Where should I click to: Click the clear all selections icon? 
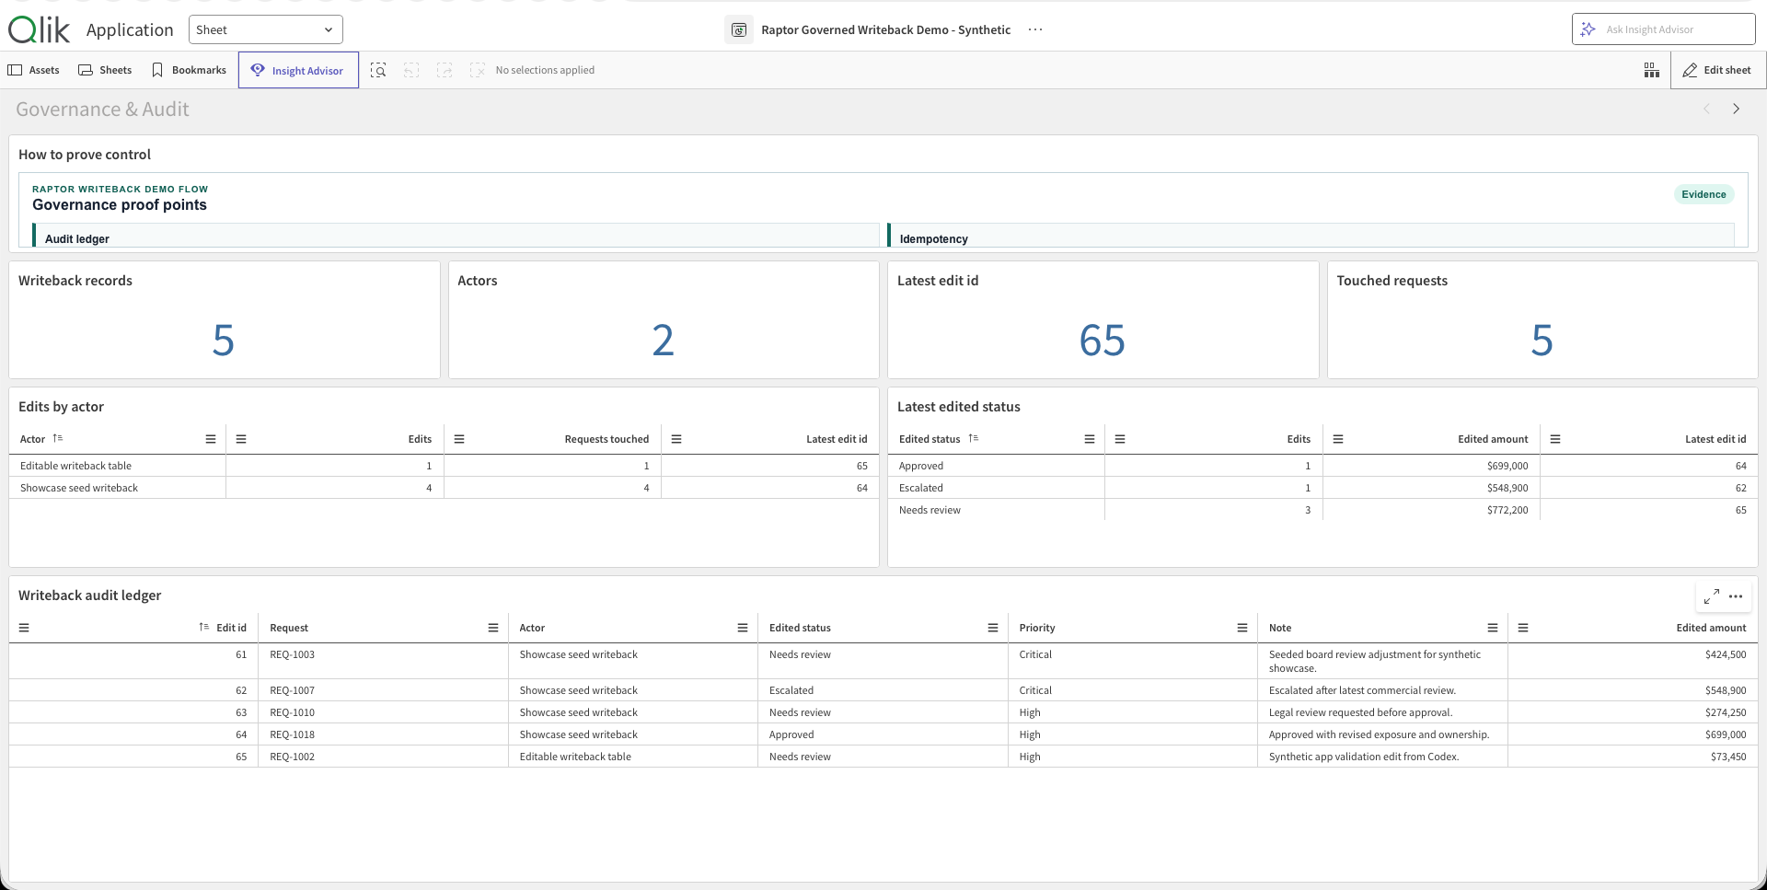477,70
